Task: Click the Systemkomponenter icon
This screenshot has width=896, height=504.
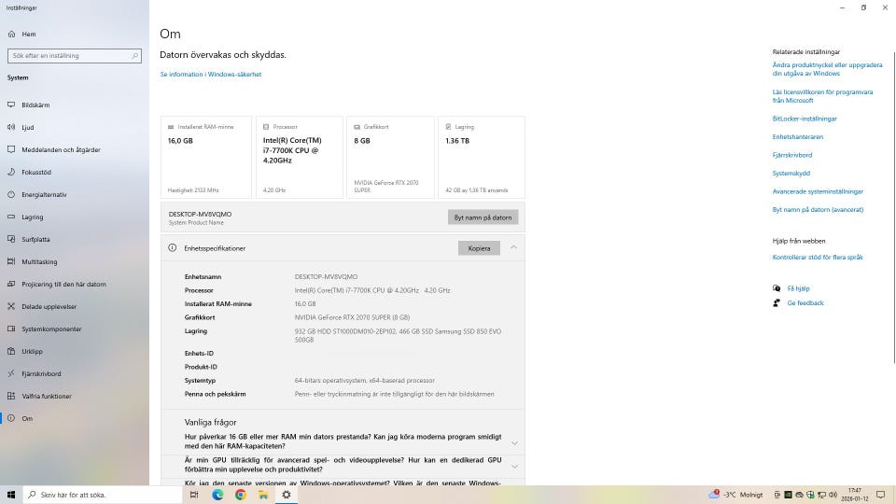Action: [x=11, y=329]
